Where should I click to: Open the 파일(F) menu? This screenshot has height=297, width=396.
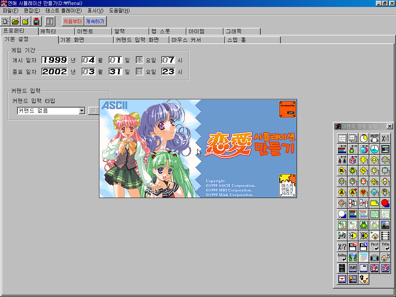pos(10,10)
